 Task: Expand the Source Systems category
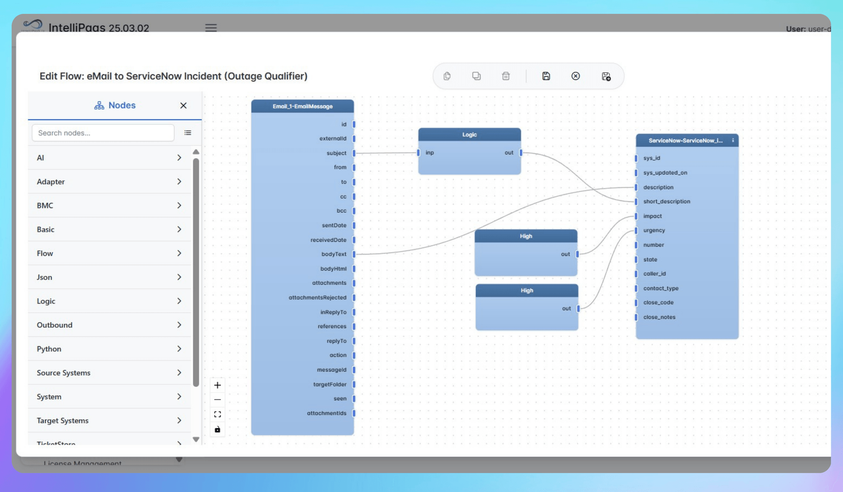coord(109,372)
